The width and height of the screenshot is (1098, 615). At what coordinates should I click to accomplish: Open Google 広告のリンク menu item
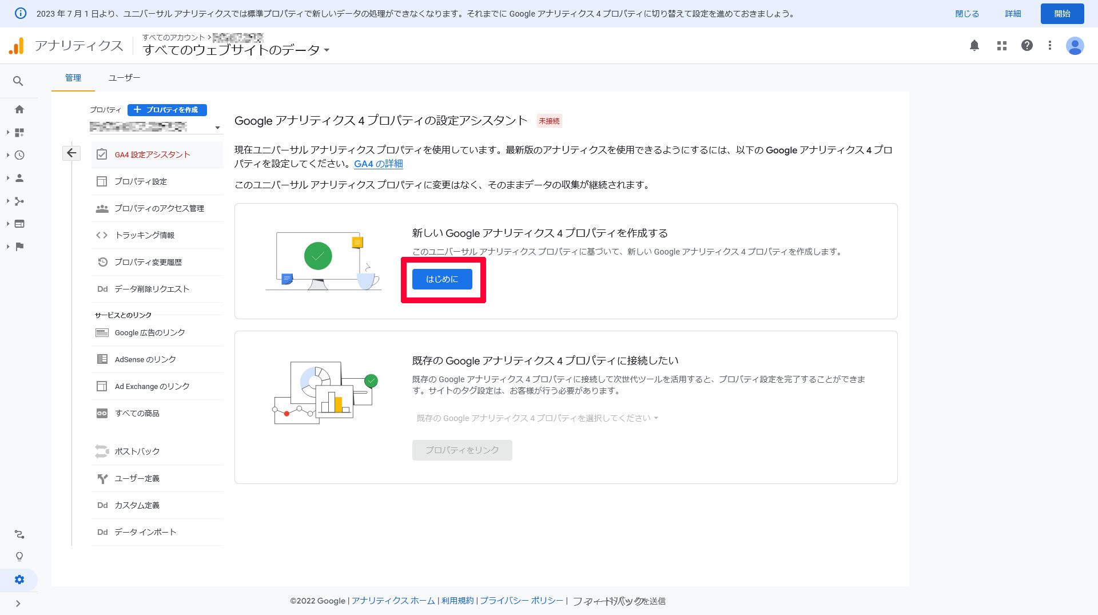[x=157, y=332]
